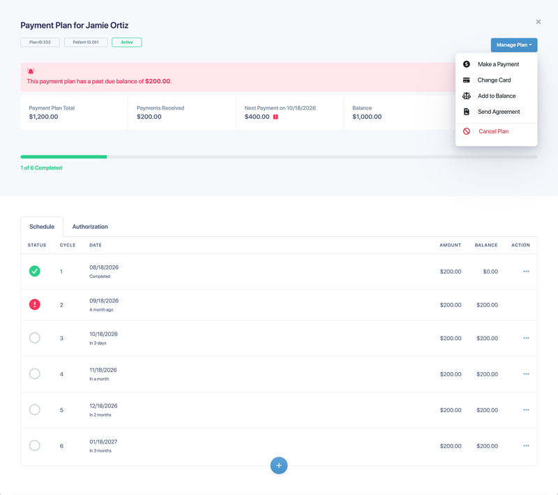Toggle the Manage Plan dropdown button

pos(514,45)
